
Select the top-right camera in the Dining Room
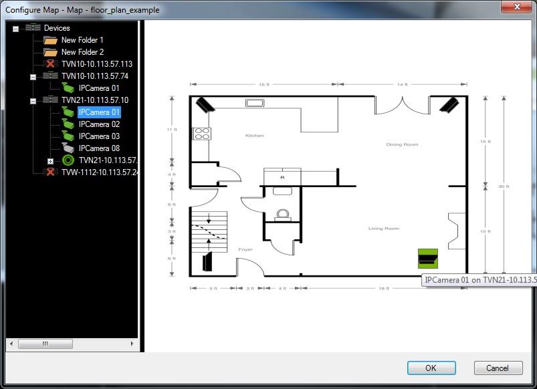tap(449, 105)
